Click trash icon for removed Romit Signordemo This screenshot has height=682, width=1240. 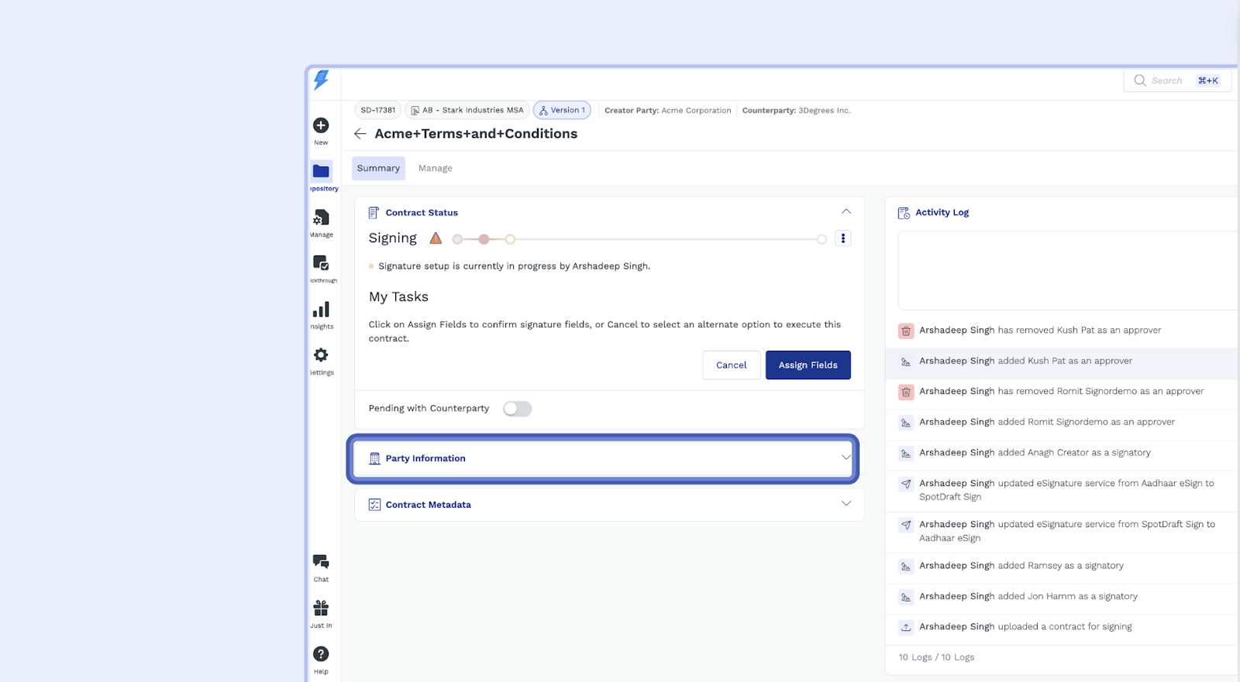[x=906, y=392]
